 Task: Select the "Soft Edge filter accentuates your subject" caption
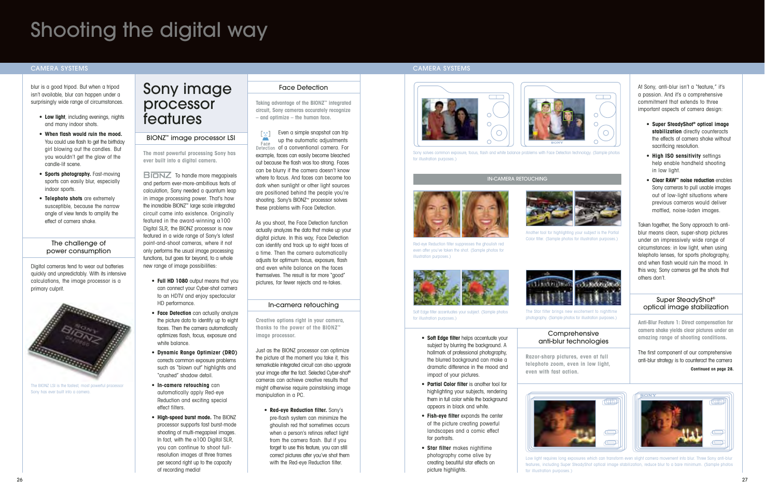pos(461,315)
